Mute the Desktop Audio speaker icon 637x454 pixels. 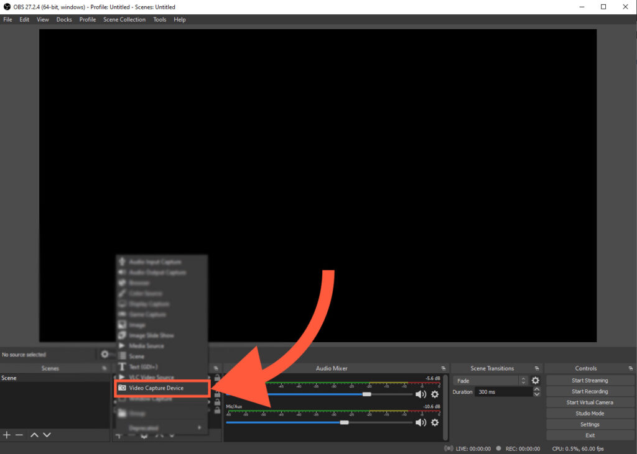point(421,394)
